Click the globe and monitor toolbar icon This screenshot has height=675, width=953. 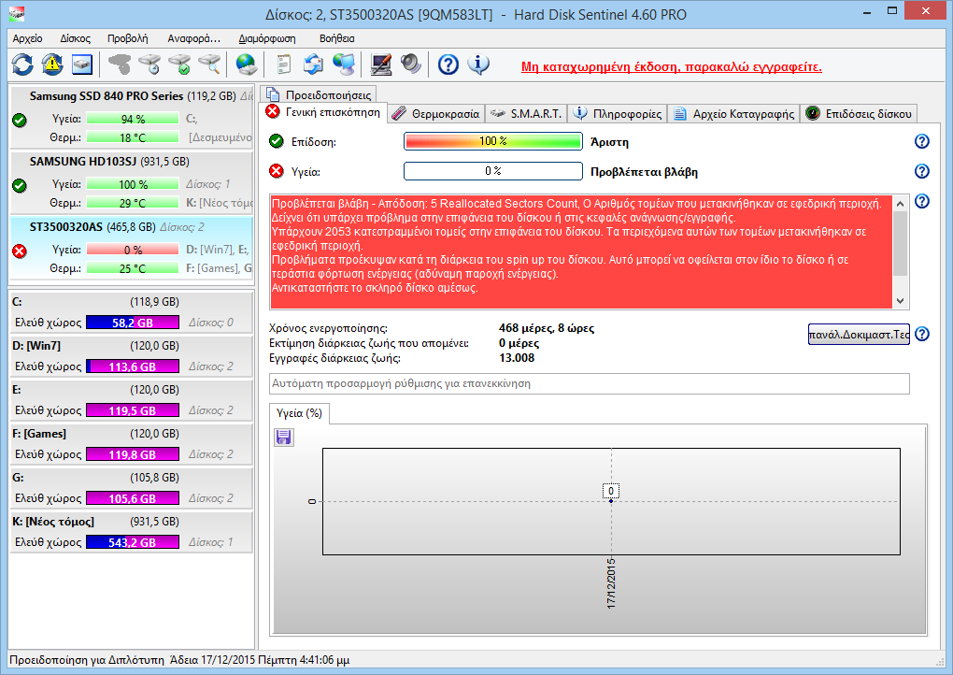point(344,64)
